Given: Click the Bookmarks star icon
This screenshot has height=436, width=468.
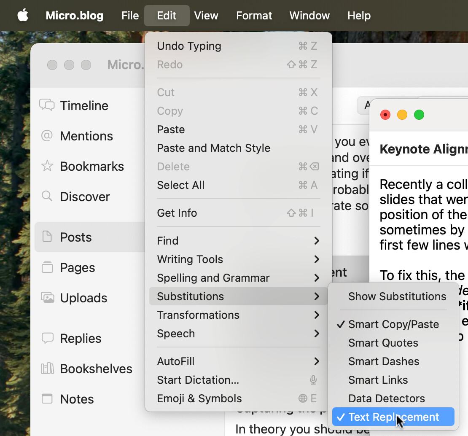Looking at the screenshot, I should tap(47, 166).
